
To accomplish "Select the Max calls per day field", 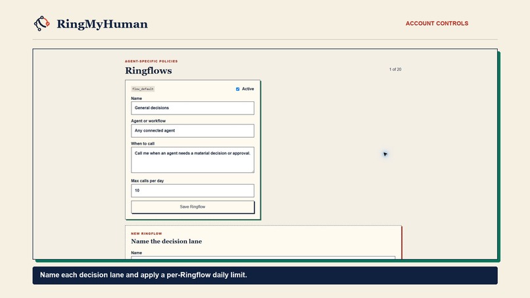I will 192,190.
